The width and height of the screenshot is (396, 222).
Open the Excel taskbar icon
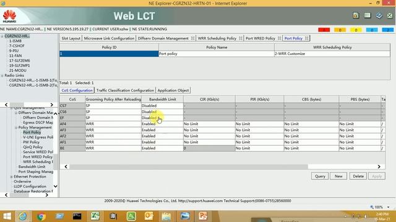[x=95, y=216]
